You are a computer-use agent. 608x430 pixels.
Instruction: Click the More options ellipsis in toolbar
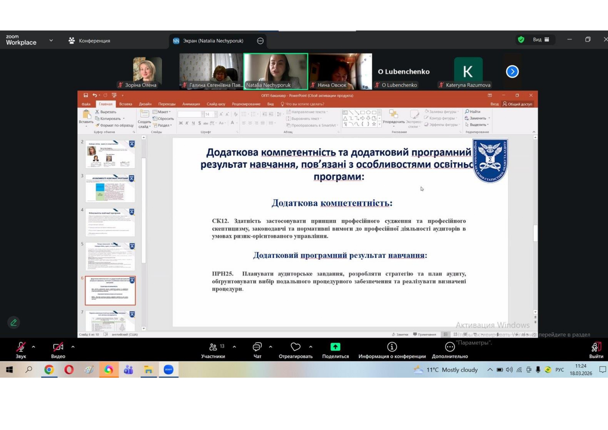(449, 347)
